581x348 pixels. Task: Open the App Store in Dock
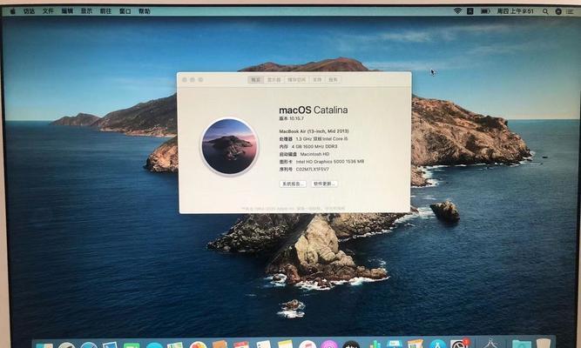pyautogui.click(x=437, y=345)
